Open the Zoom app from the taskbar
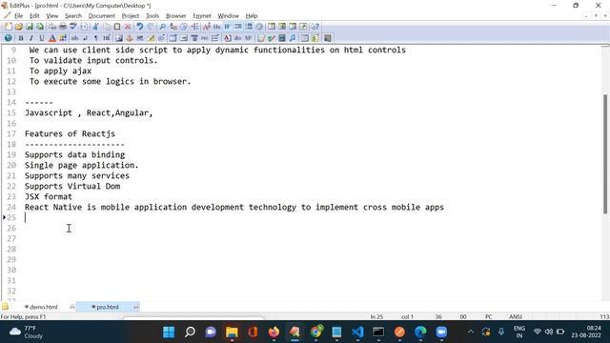The height and width of the screenshot is (343, 610). click(441, 333)
